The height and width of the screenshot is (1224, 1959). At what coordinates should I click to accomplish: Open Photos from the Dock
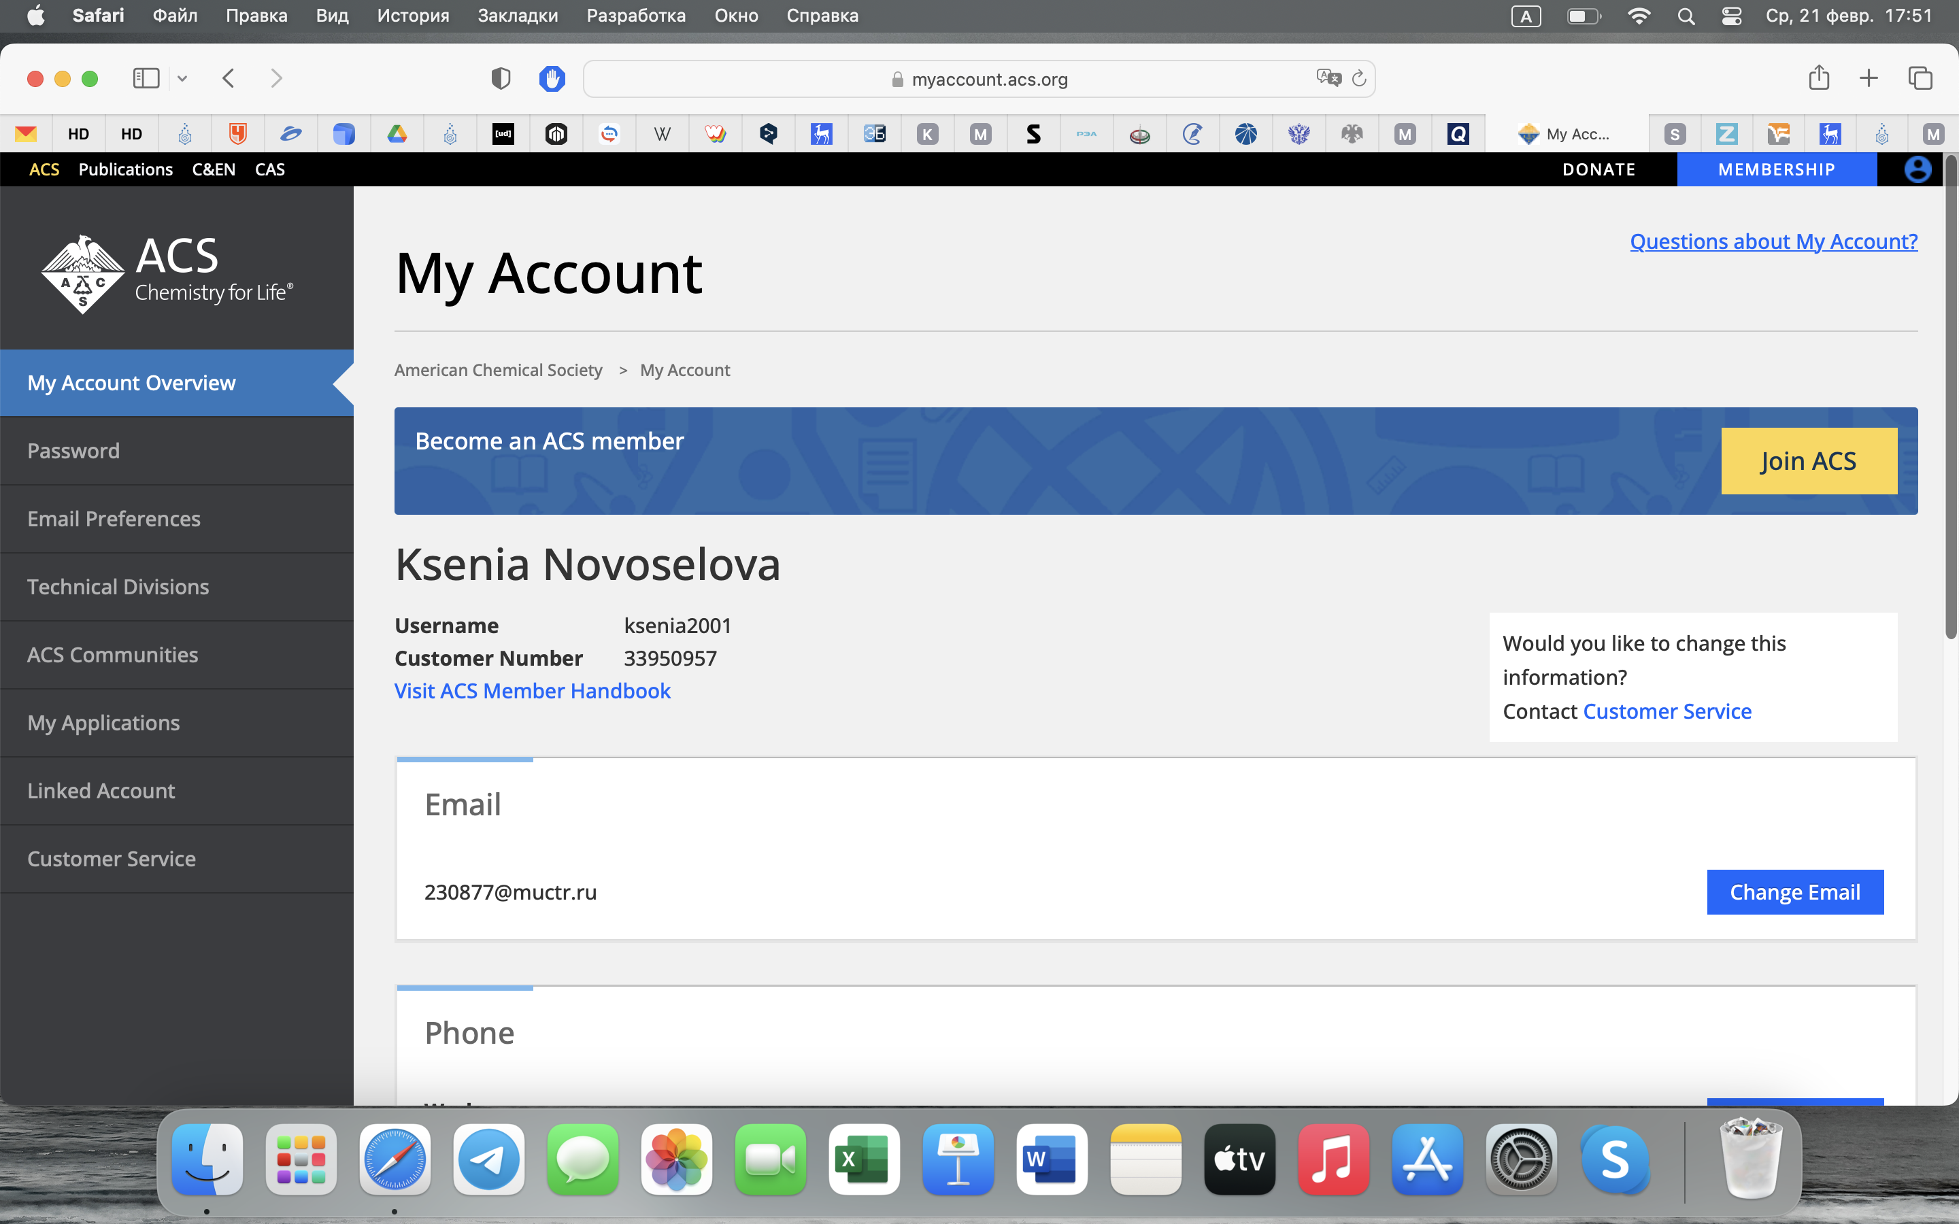pyautogui.click(x=677, y=1159)
